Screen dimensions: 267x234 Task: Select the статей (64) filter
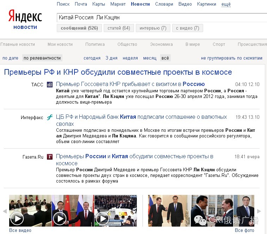[119, 28]
